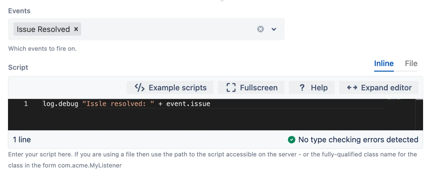428x177 pixels.
Task: Click the "Issue Resolved" tag label
Action: point(43,29)
